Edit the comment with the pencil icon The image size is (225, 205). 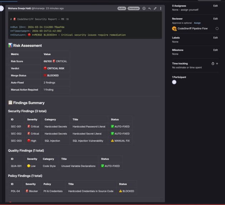(x=155, y=9)
